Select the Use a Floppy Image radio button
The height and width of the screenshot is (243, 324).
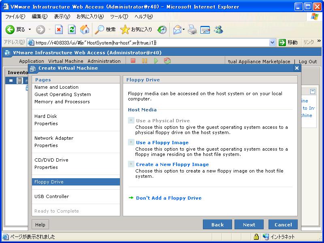131,142
